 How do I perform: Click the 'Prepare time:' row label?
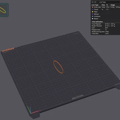[x=96, y=30]
